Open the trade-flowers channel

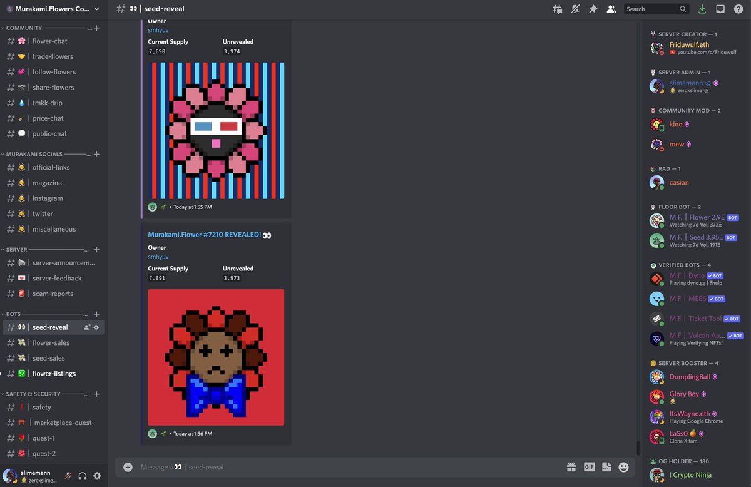pos(54,56)
